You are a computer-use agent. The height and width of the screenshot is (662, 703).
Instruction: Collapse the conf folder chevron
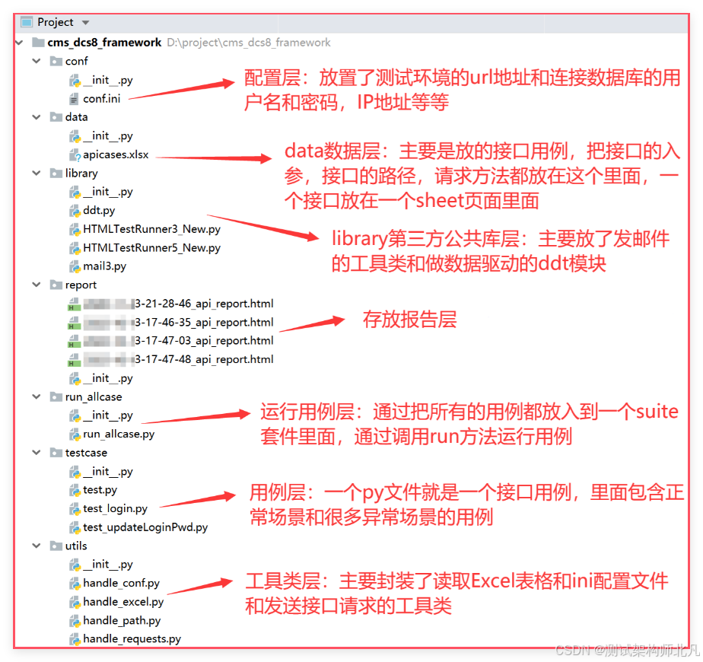37,61
